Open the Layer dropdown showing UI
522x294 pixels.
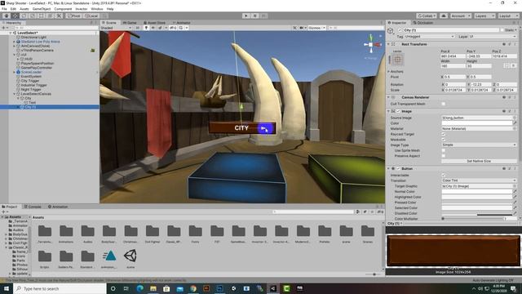click(493, 36)
